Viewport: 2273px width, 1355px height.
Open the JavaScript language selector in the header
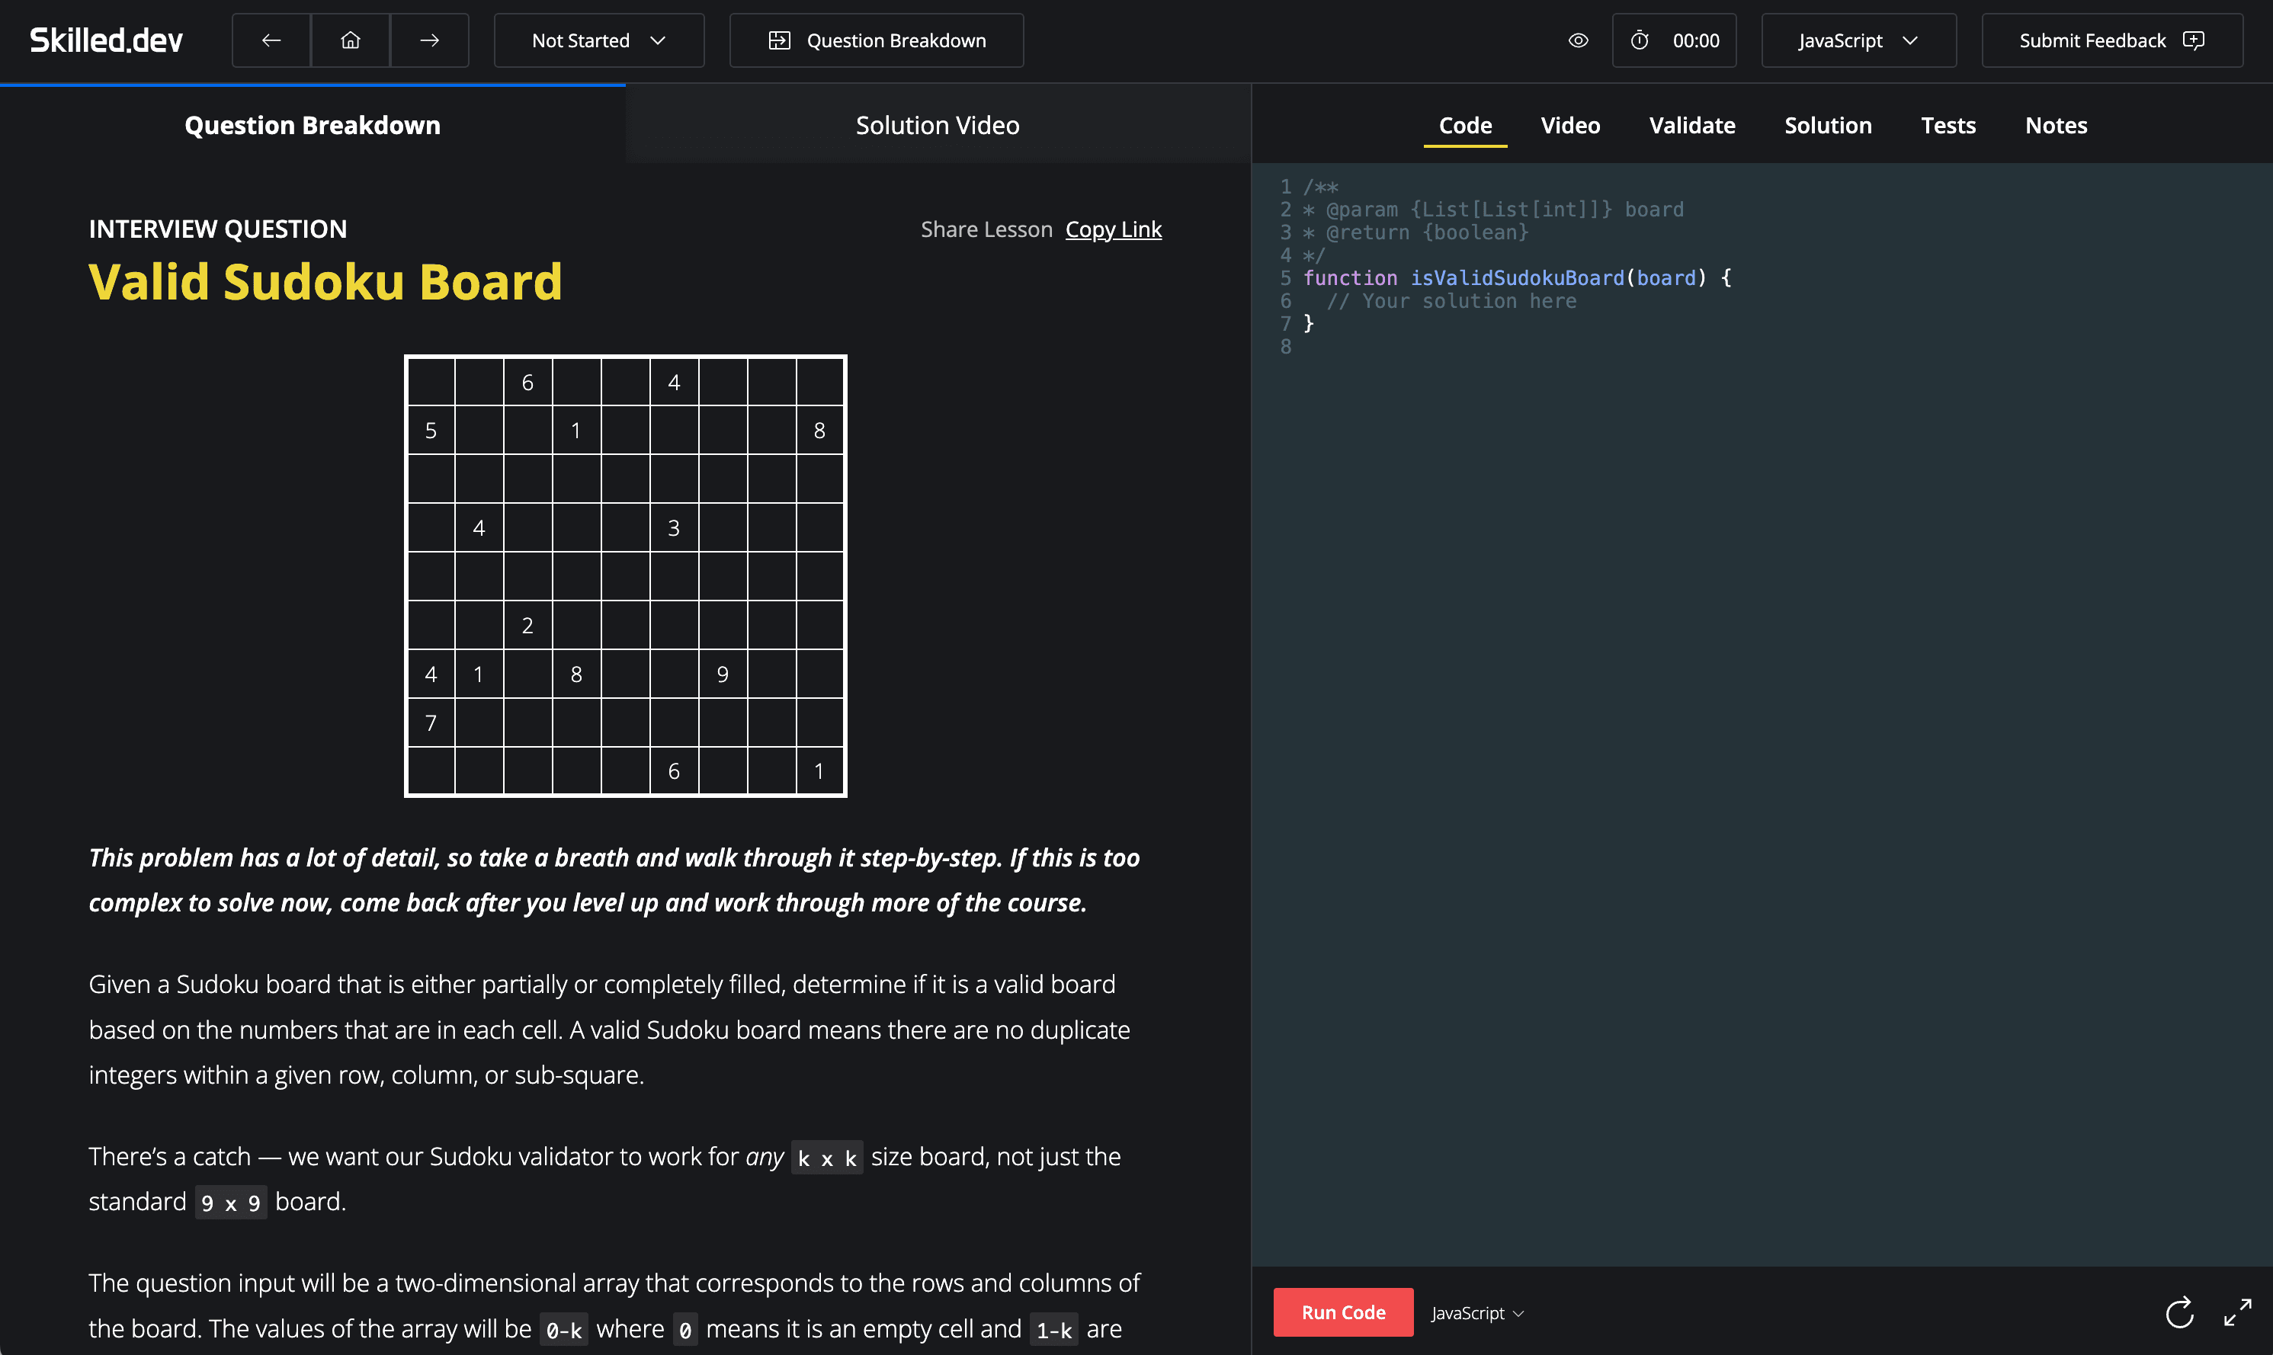(1858, 40)
